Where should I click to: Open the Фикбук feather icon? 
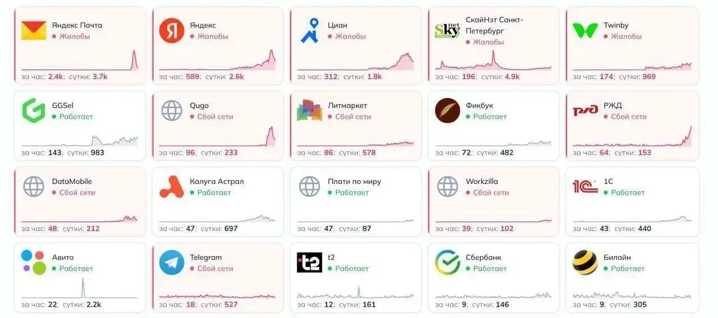pos(447,110)
